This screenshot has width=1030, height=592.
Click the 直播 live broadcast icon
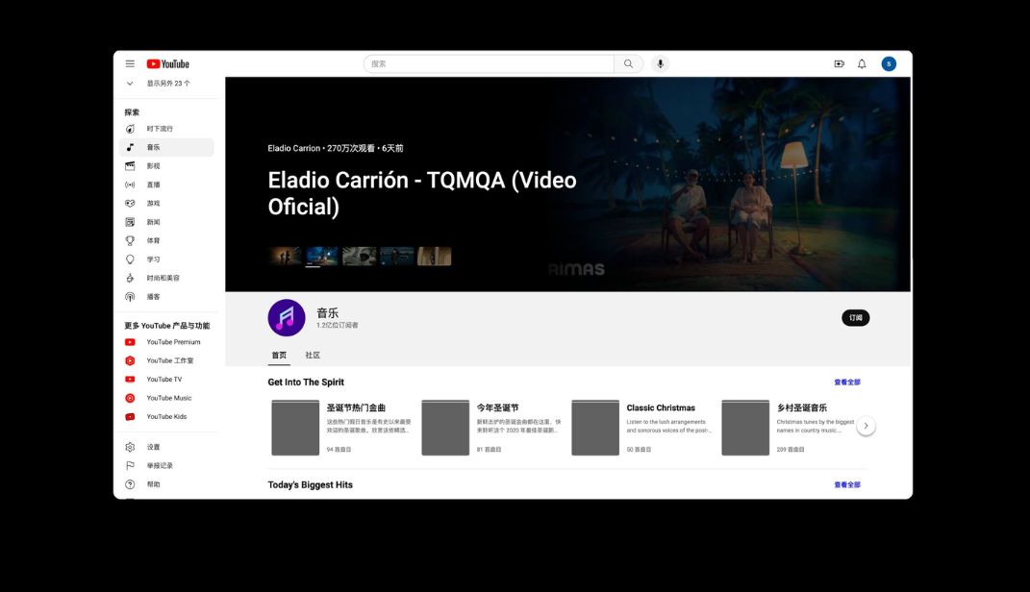130,185
